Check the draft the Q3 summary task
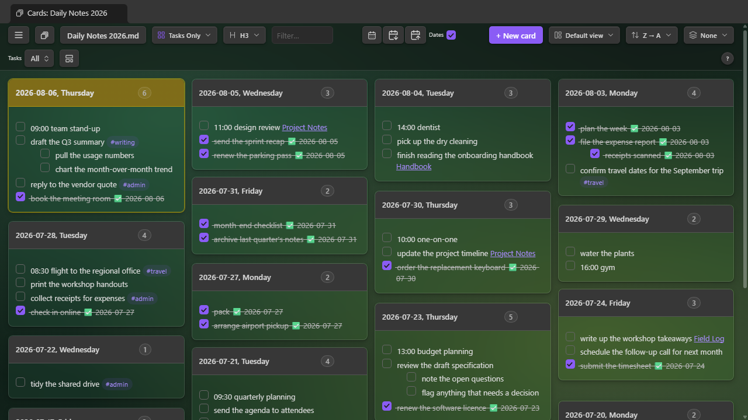 tap(20, 140)
